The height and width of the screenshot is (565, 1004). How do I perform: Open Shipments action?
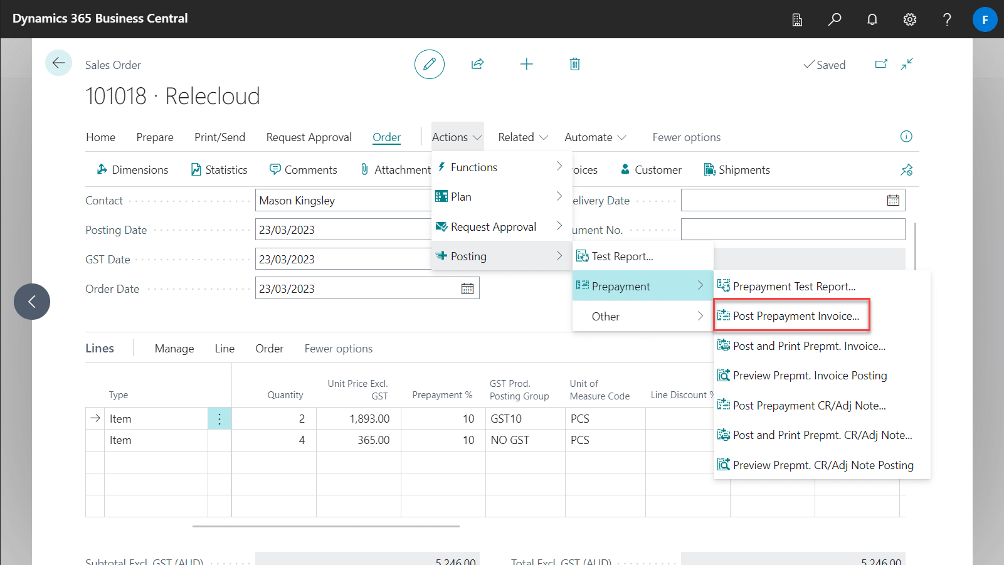pyautogui.click(x=737, y=169)
